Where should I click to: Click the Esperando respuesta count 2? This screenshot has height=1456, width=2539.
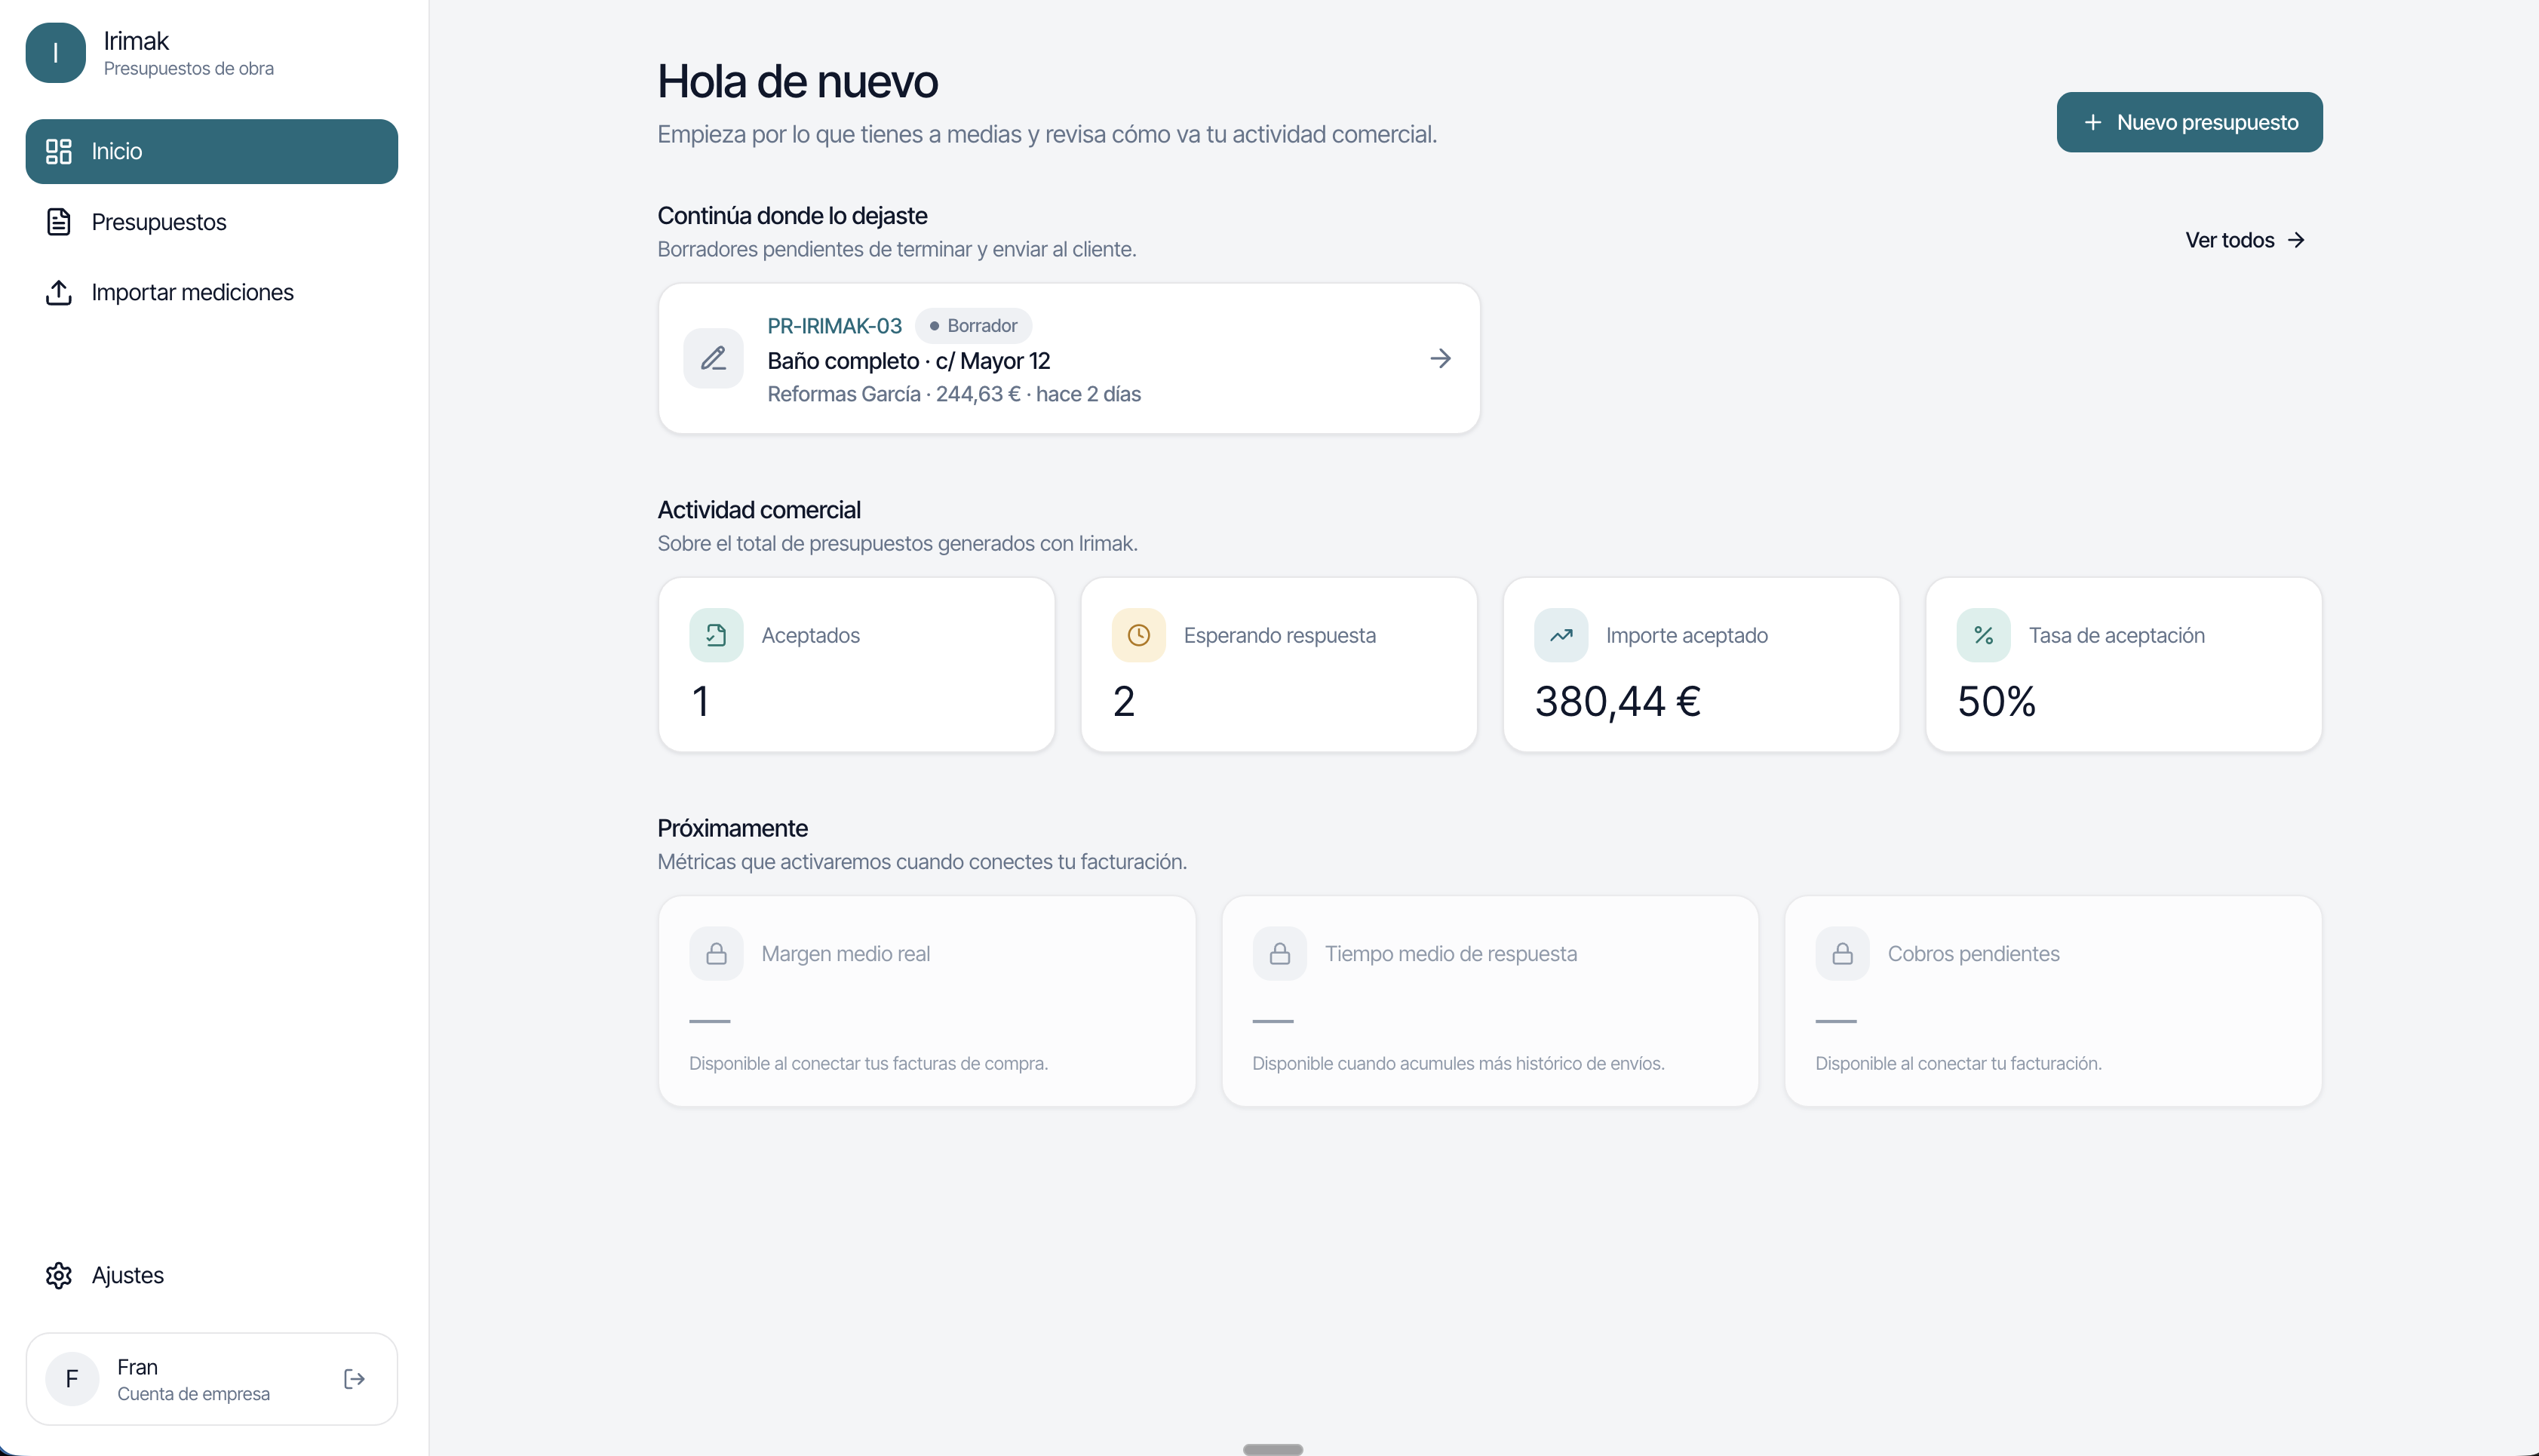1124,701
